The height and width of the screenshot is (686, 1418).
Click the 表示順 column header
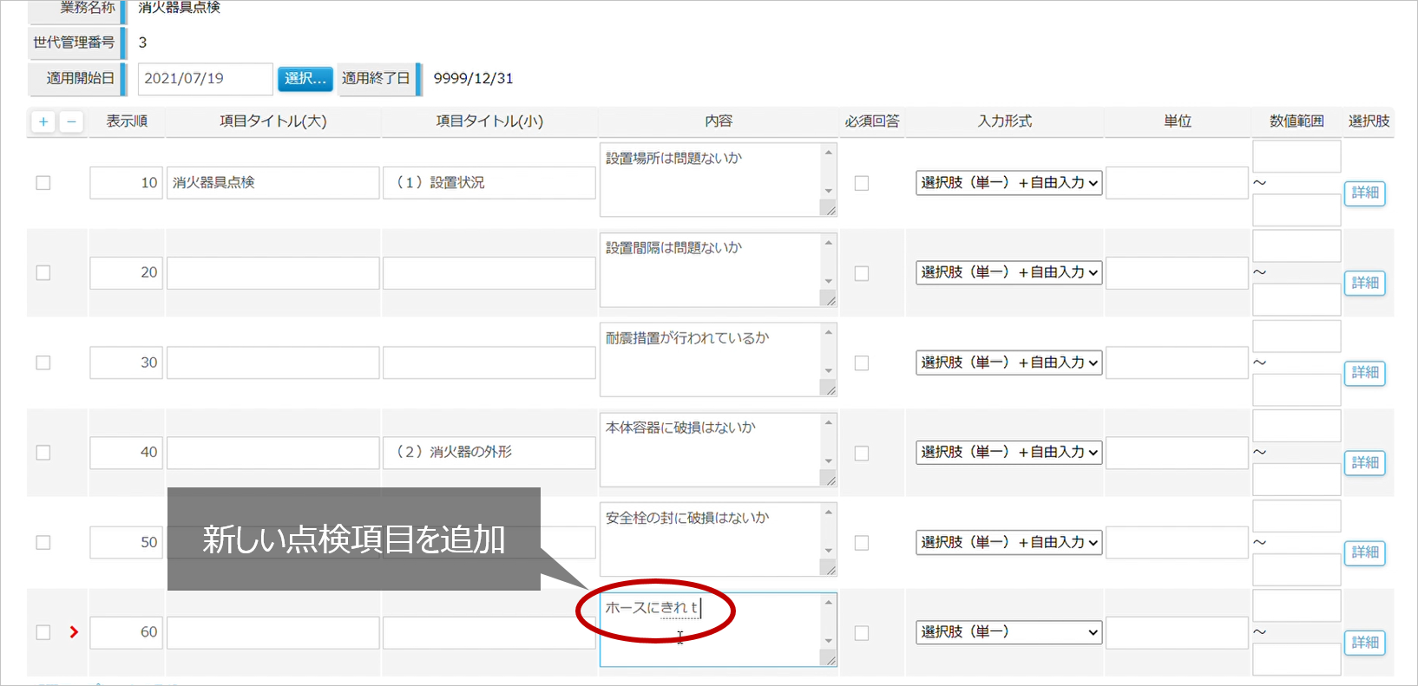tap(127, 121)
